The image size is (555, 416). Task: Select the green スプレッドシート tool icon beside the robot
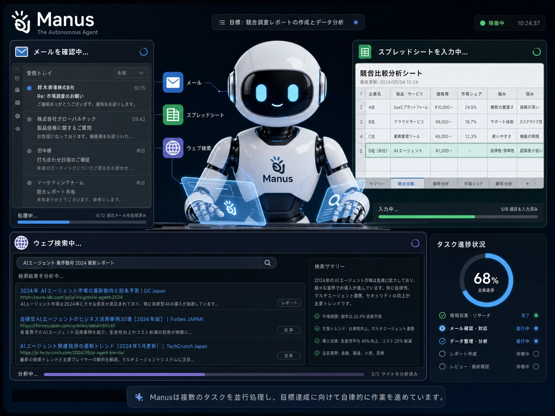(x=173, y=115)
